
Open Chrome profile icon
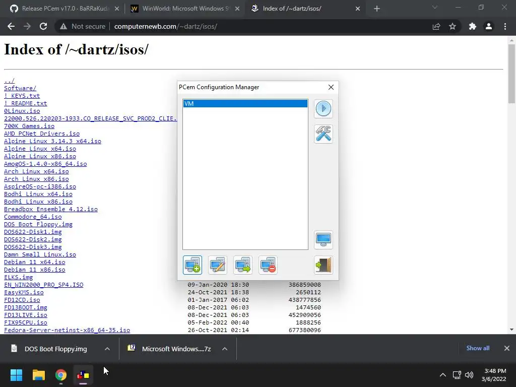coord(489,26)
